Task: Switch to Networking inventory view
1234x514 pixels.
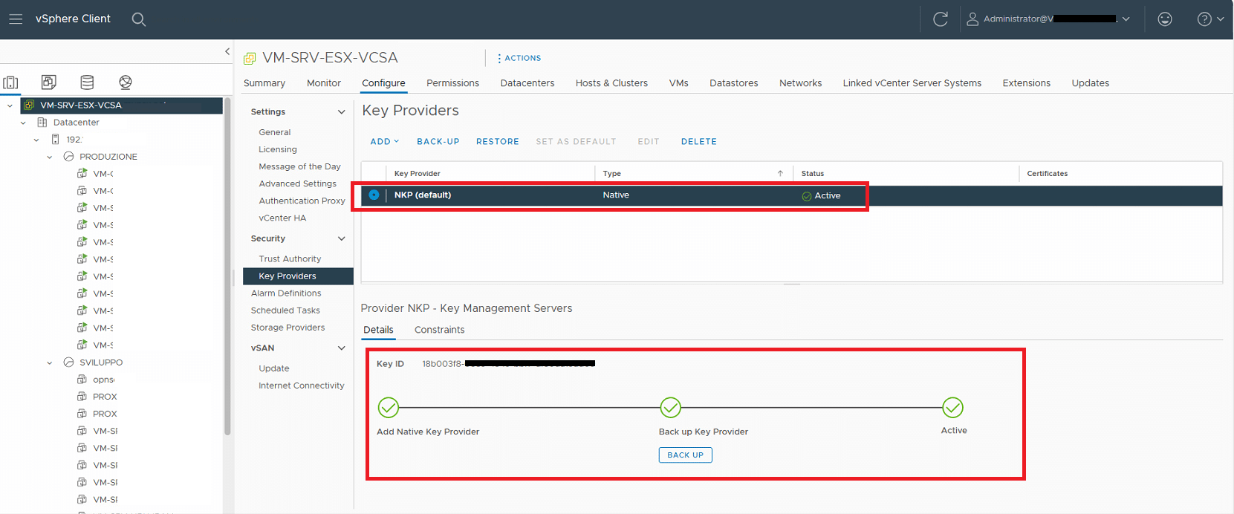Action: click(x=126, y=82)
